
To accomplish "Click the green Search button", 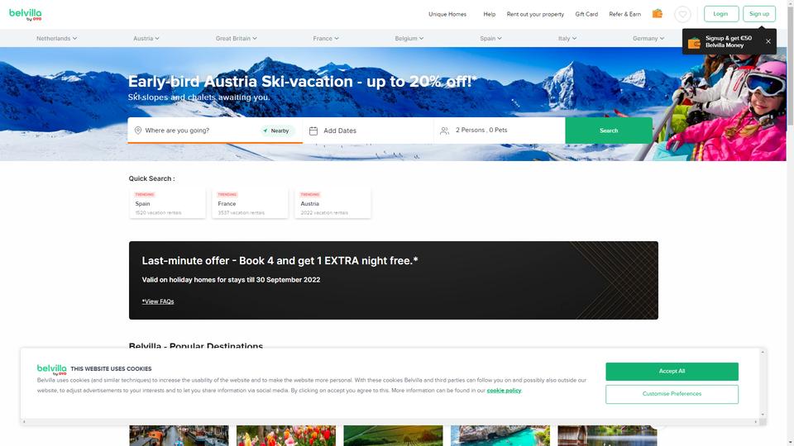I will (609, 130).
